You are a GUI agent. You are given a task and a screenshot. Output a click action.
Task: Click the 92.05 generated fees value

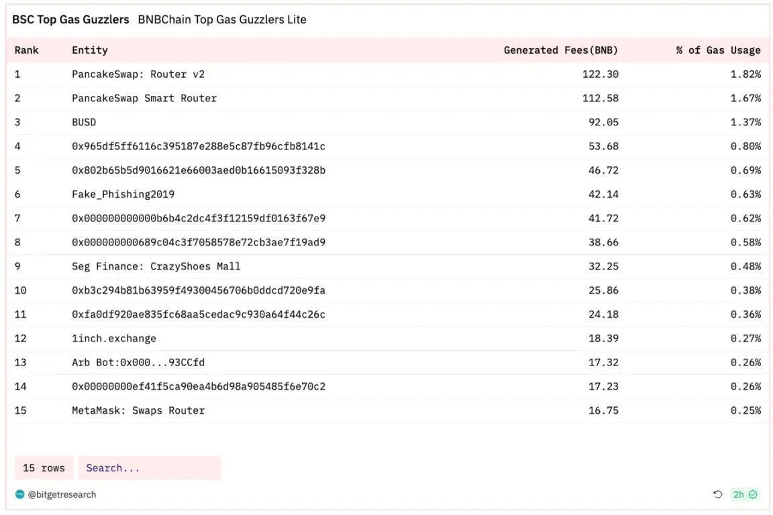pos(603,122)
